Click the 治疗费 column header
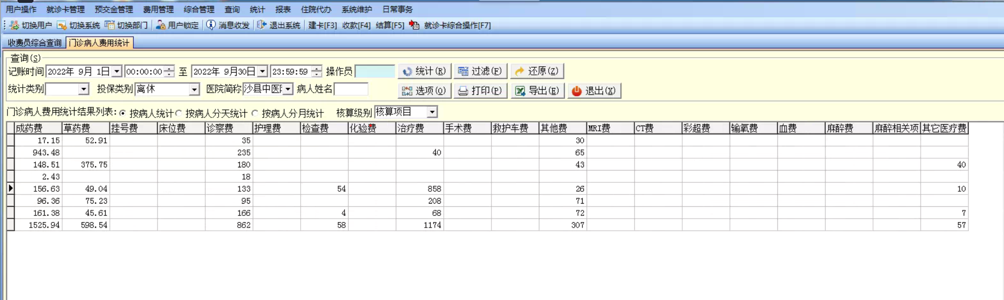The height and width of the screenshot is (300, 1004). tap(420, 128)
